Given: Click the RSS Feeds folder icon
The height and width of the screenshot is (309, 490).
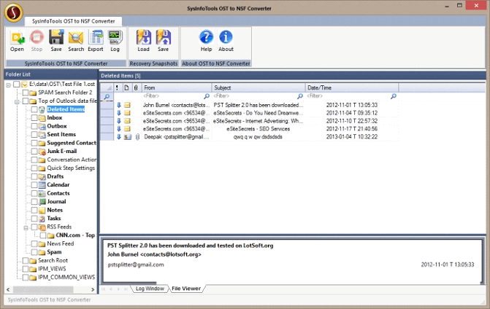Looking at the screenshot, I should pyautogui.click(x=42, y=227).
